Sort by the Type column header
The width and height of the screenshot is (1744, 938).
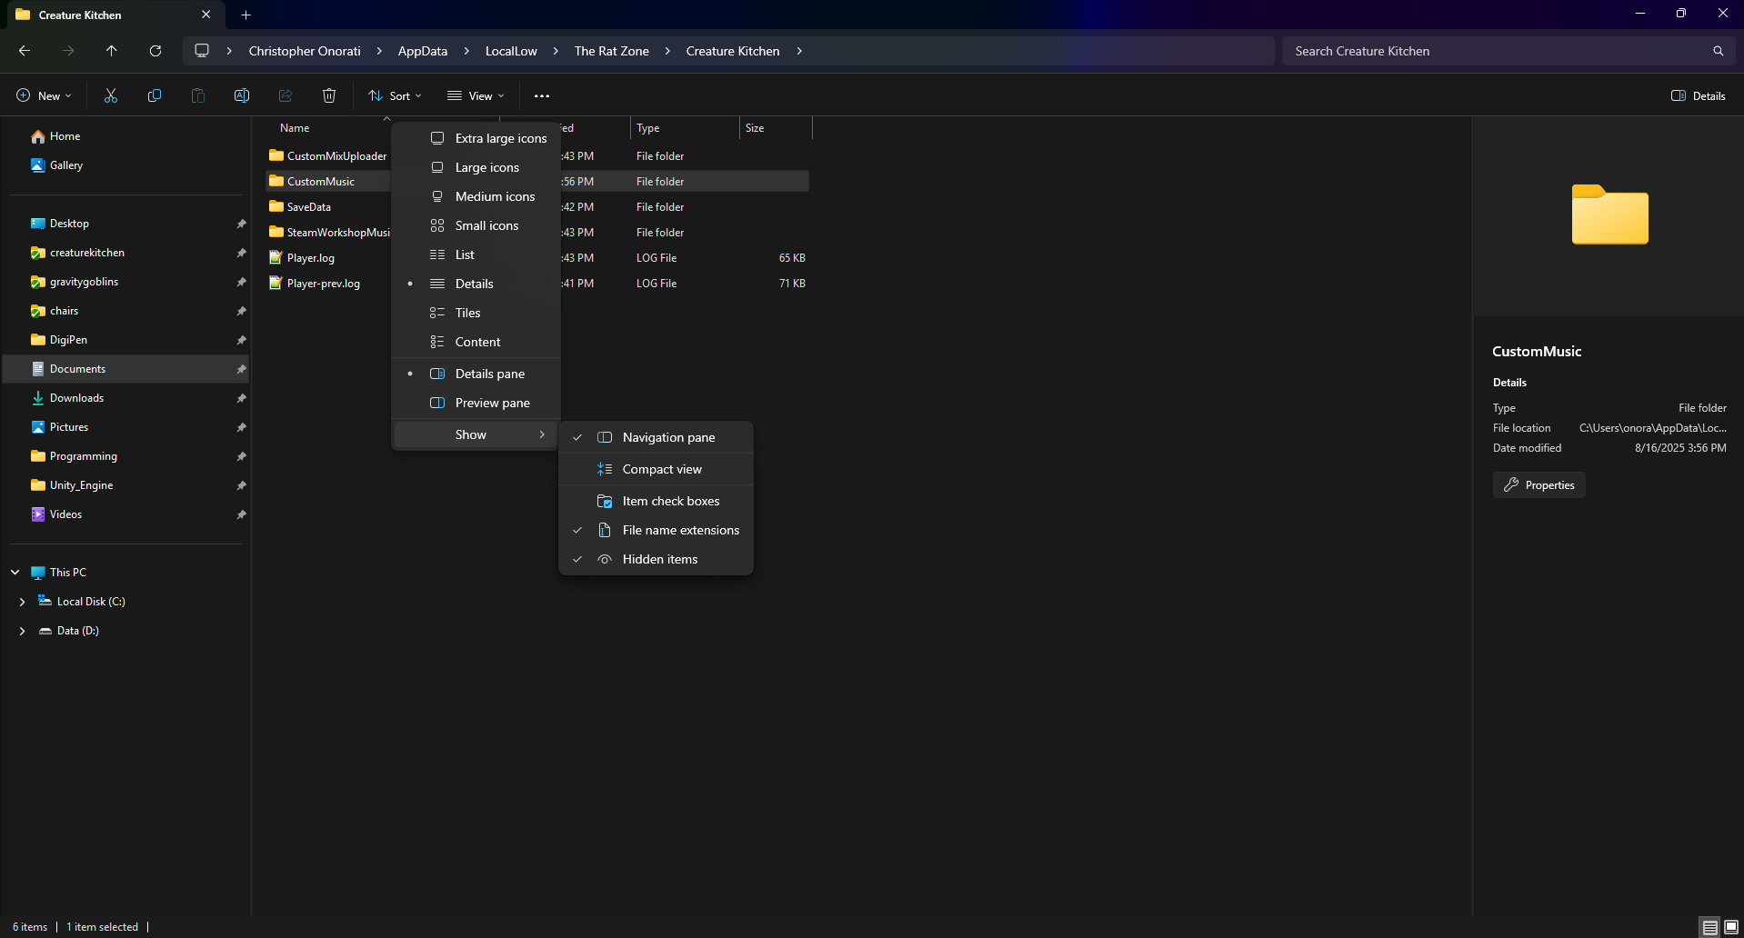coord(685,128)
